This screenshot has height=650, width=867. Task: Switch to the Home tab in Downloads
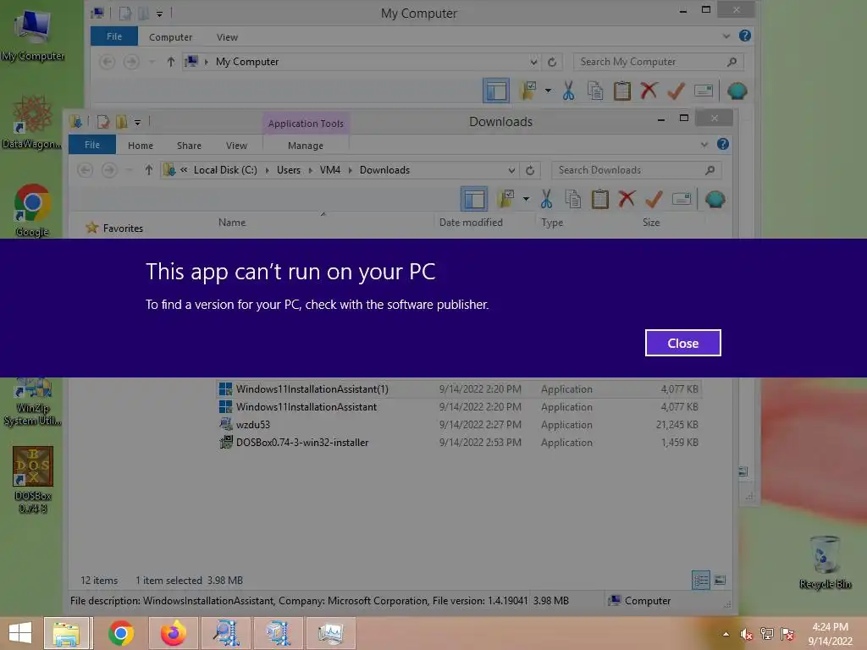point(141,146)
